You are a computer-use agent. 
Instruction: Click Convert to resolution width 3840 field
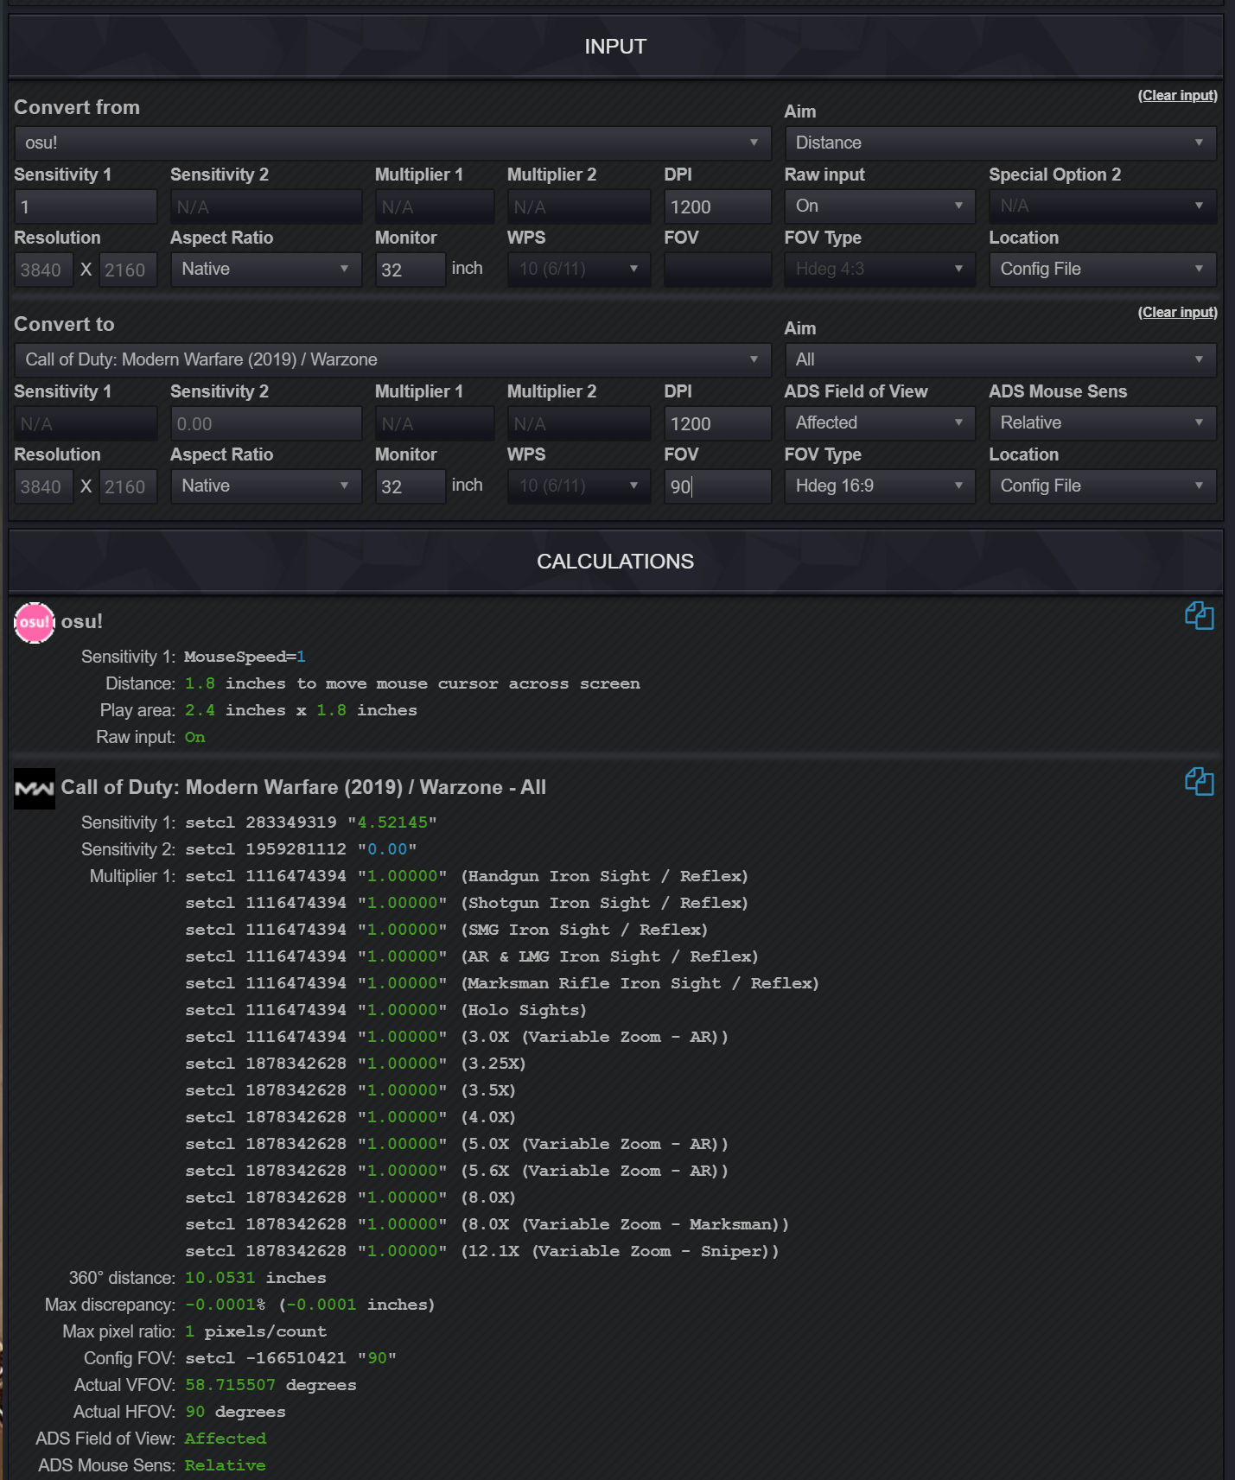click(x=43, y=486)
